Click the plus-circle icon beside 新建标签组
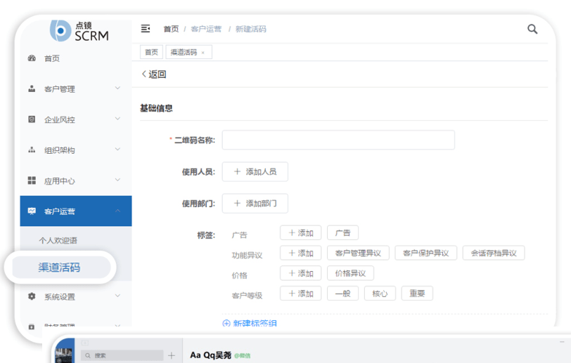Image resolution: width=571 pixels, height=363 pixels. [226, 323]
